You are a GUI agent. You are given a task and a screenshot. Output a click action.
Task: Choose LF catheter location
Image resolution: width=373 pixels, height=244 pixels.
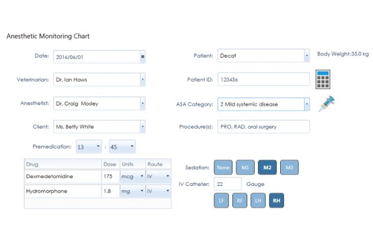(221, 200)
